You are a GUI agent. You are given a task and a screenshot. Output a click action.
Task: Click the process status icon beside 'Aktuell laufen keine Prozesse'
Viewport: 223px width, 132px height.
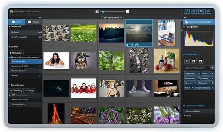(12, 11)
